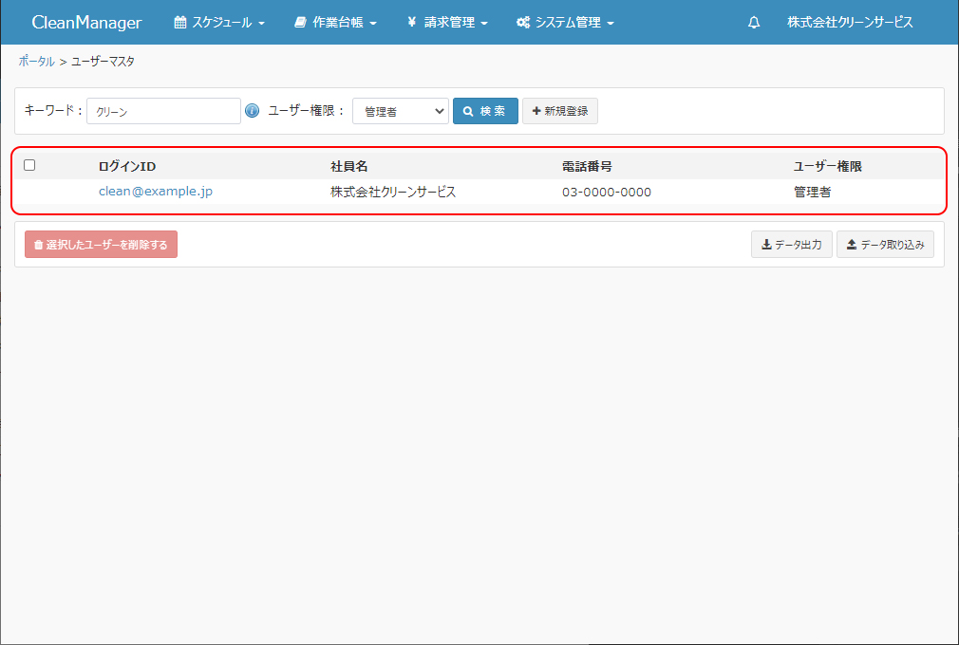Click the 検索 search button

pyautogui.click(x=485, y=111)
